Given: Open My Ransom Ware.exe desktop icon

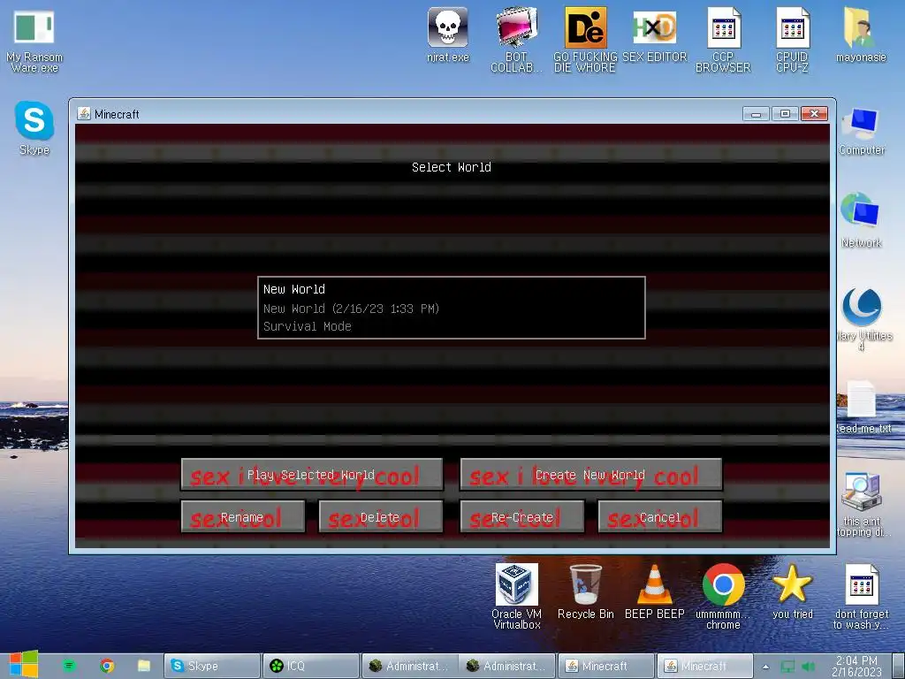Looking at the screenshot, I should [x=34, y=42].
